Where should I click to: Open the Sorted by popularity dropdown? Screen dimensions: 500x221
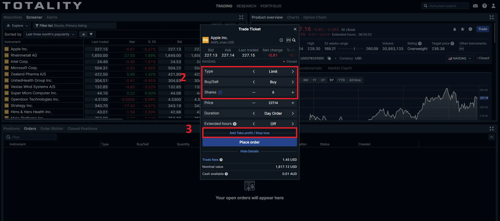coord(50,34)
